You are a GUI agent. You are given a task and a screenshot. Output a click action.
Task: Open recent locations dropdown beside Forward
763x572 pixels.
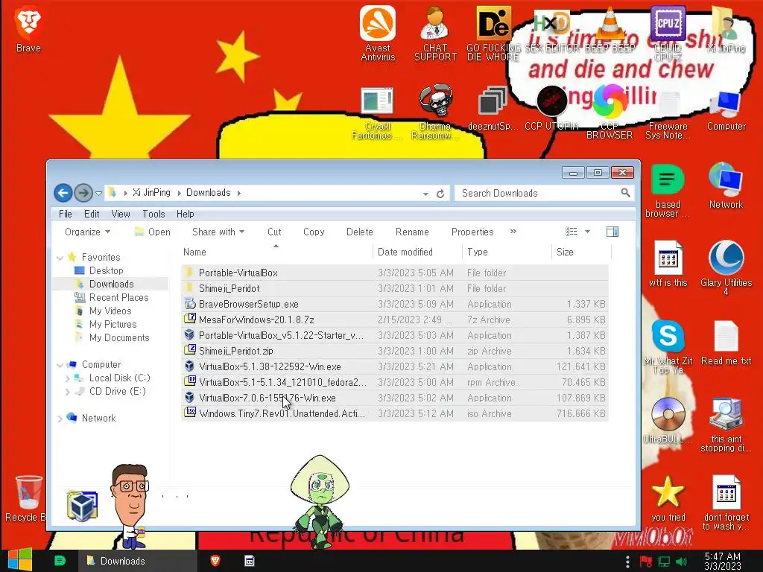click(x=99, y=194)
